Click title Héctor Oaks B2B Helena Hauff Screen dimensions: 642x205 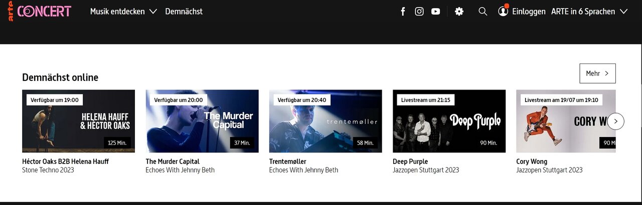(65, 161)
